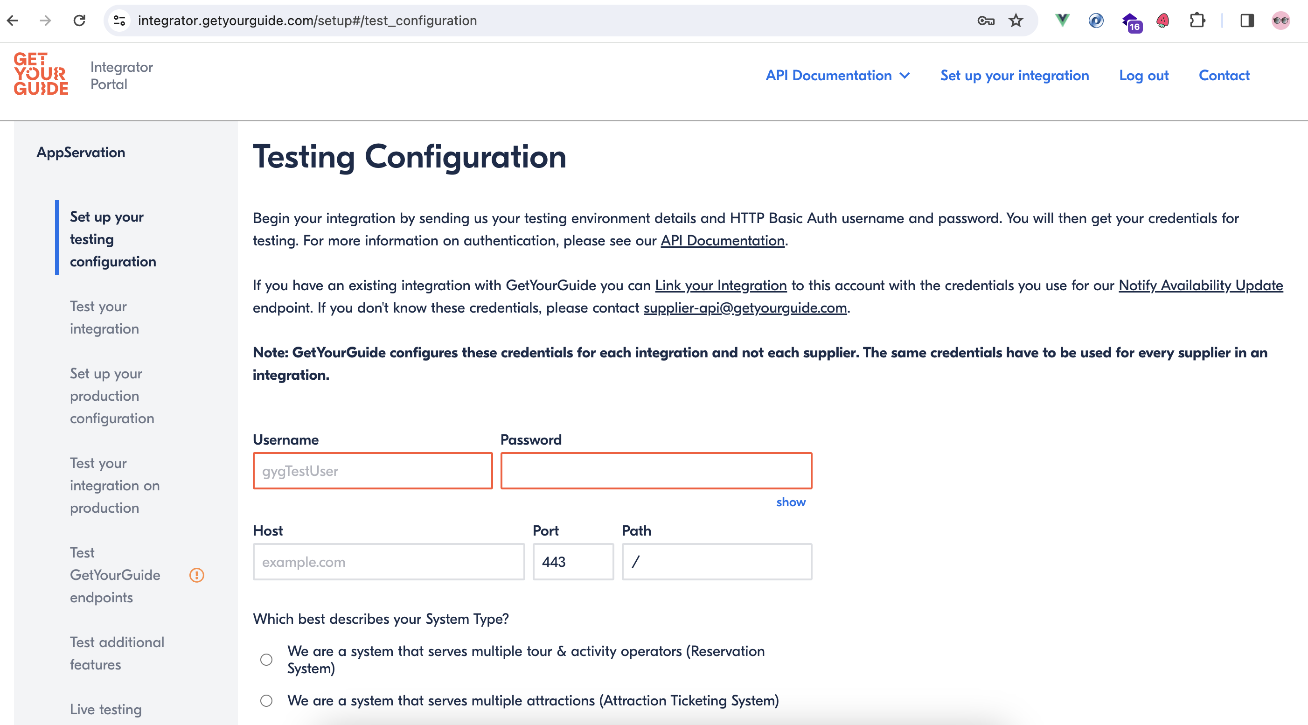Click the Username input field

(372, 471)
